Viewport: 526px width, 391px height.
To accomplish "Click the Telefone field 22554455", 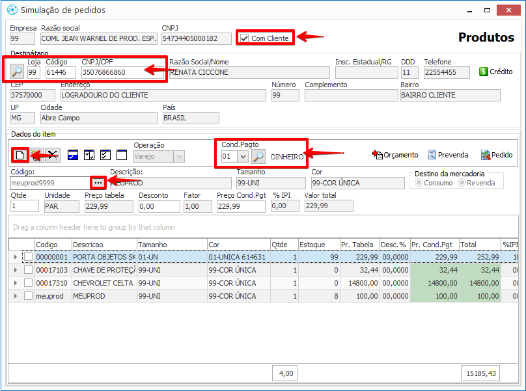I will point(447,72).
